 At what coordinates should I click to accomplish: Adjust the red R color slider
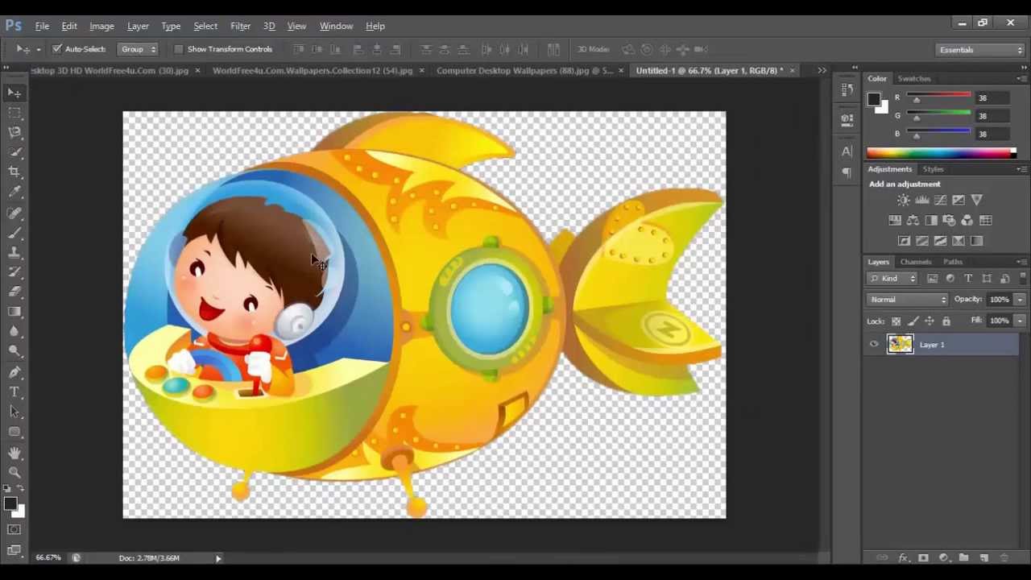[x=916, y=99]
